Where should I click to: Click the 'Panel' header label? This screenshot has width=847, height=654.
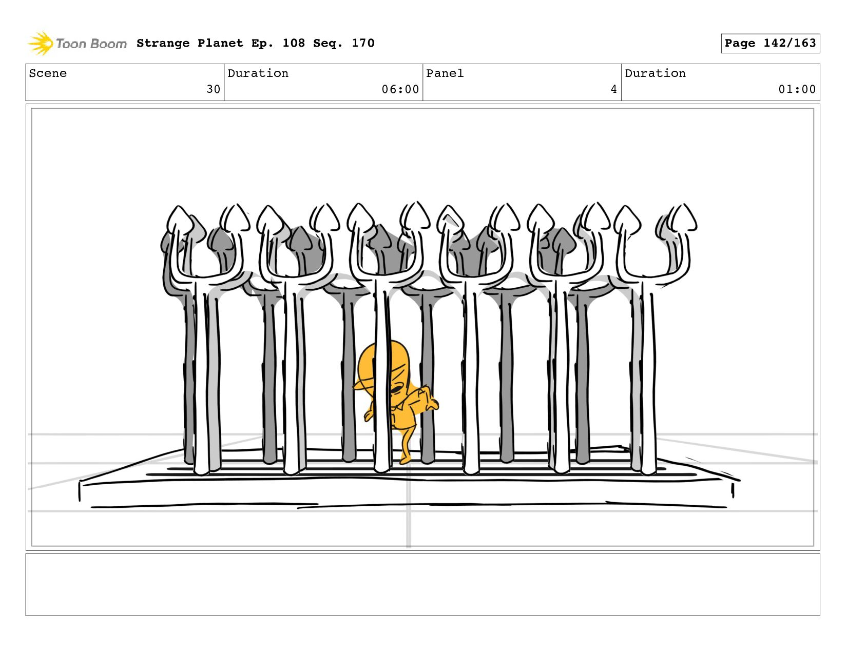click(x=445, y=73)
